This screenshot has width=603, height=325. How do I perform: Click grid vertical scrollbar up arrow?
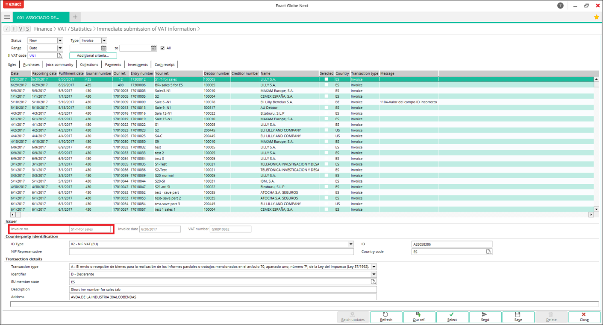point(597,79)
